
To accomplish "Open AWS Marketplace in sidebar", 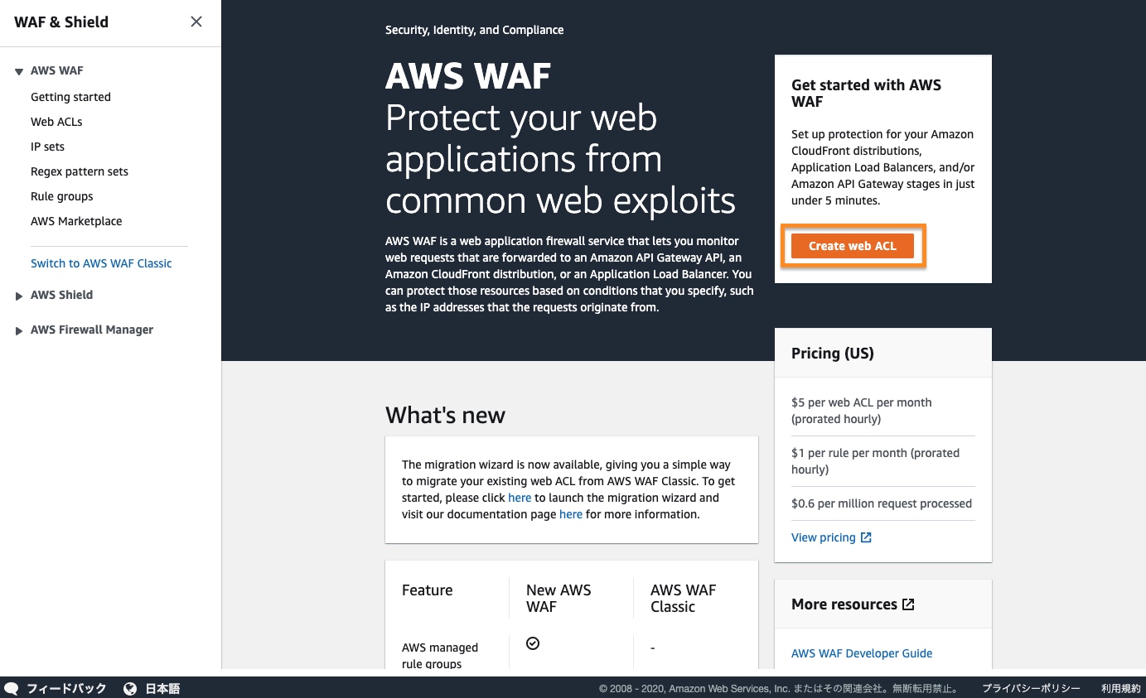I will [x=76, y=221].
